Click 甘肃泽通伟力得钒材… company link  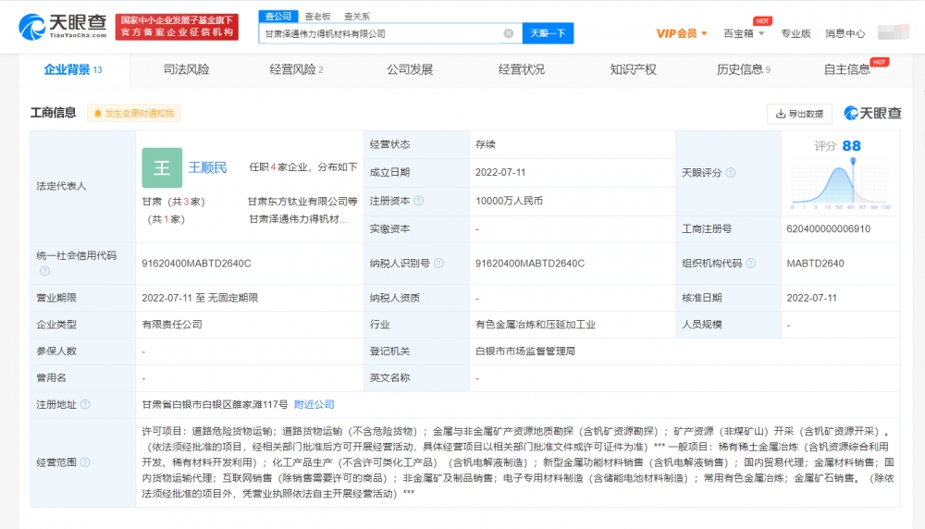[x=299, y=219]
